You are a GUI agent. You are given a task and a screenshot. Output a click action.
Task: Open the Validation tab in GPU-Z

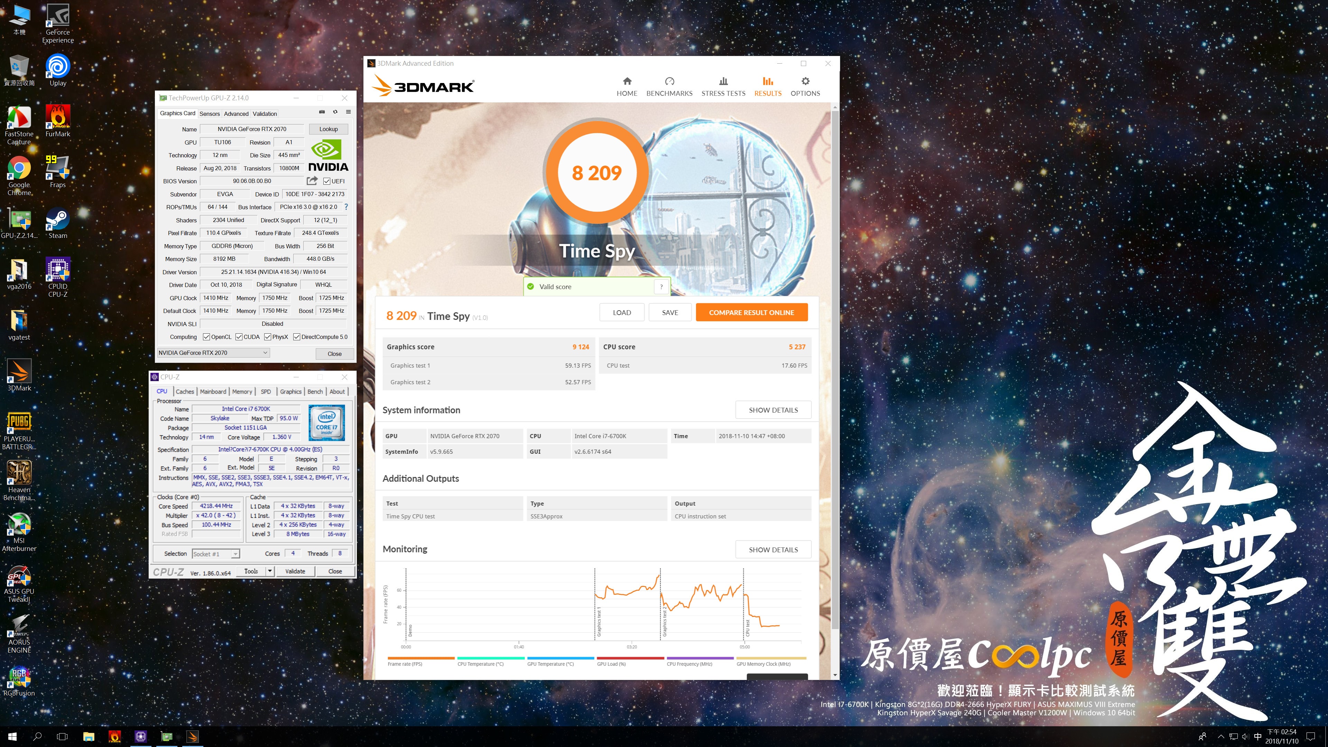(x=265, y=113)
